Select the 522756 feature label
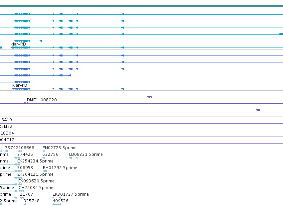This screenshot has width=283, height=206. coord(51,154)
